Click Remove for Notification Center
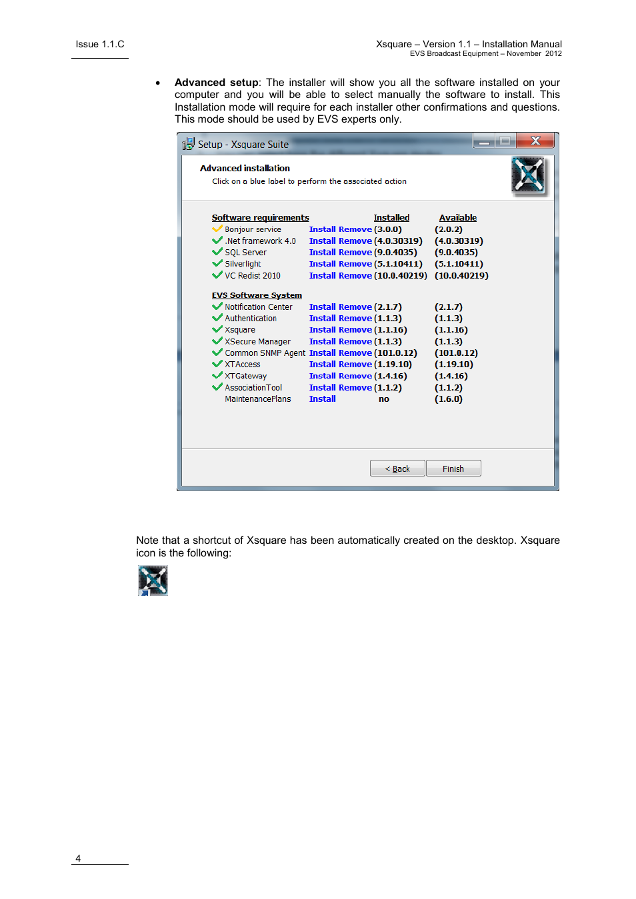 [x=355, y=307]
